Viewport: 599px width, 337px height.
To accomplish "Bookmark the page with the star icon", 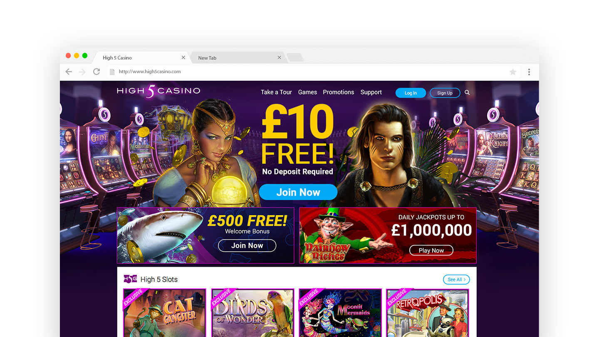I will pos(513,72).
